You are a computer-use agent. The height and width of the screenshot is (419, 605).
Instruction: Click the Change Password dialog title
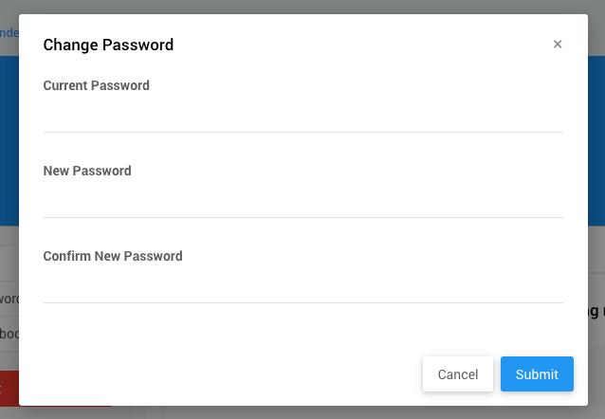click(108, 45)
